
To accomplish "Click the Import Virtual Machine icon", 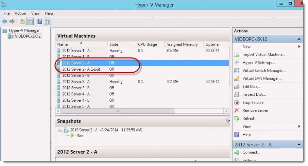I will point(237,55).
